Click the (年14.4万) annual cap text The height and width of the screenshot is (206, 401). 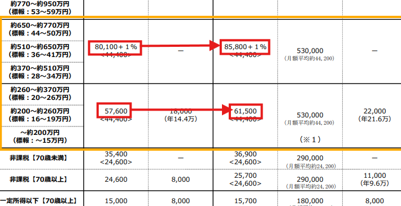[x=181, y=119]
